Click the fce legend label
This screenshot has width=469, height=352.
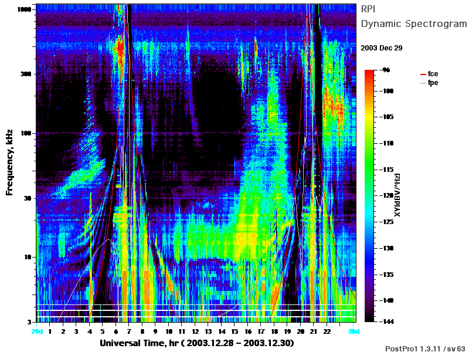pyautogui.click(x=433, y=74)
